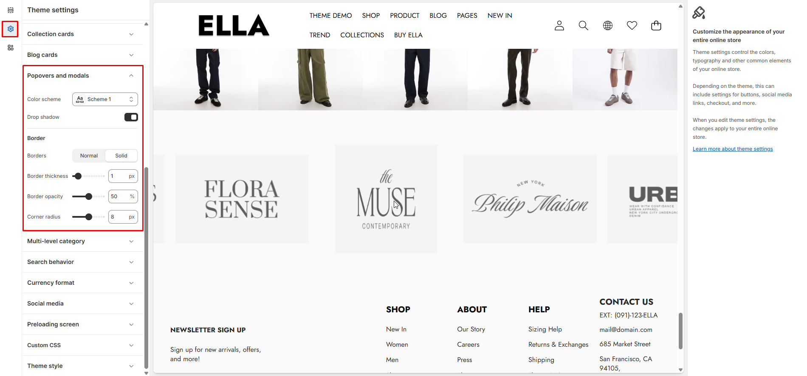This screenshot has height=376, width=807.
Task: Open the wishlist heart icon
Action: [632, 25]
